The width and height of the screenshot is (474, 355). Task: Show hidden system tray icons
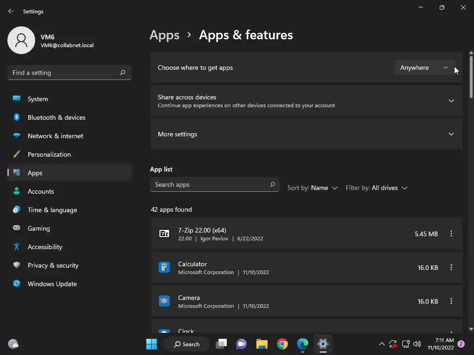382,344
